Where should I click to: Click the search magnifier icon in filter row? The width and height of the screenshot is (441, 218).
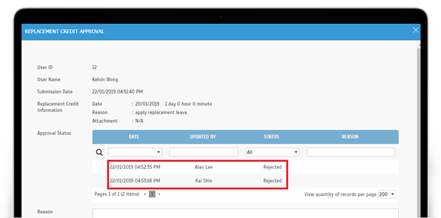99,152
